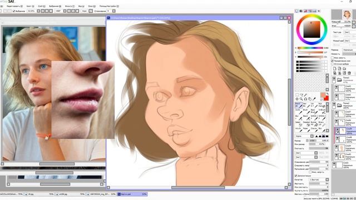
Task: Hide the selected Слой5 layer eye
Action: (x=338, y=129)
